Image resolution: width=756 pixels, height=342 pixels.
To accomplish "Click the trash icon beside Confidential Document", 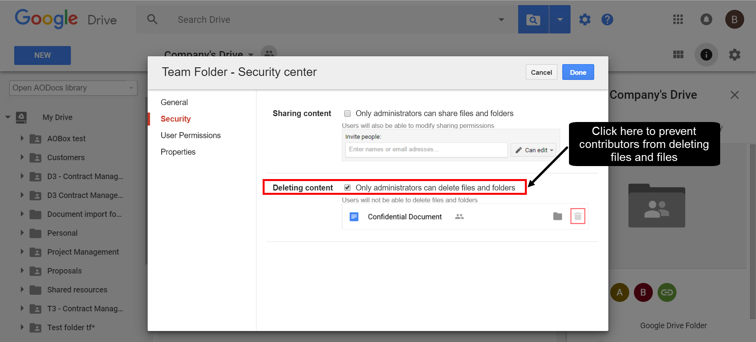I will click(578, 216).
